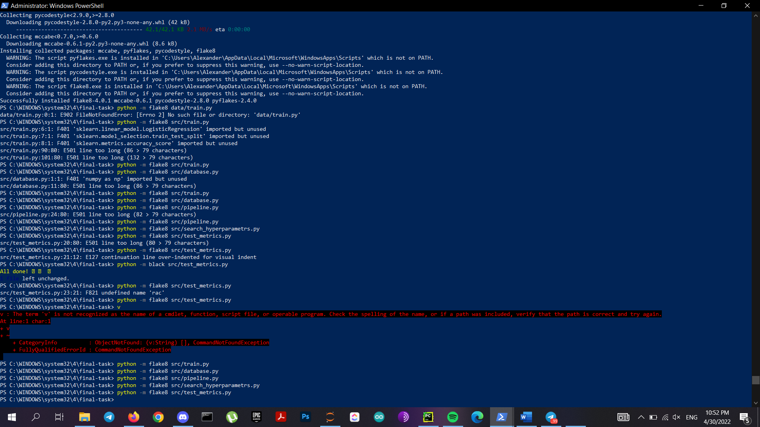
Task: Launch Arduino IDE from the taskbar
Action: pyautogui.click(x=379, y=417)
